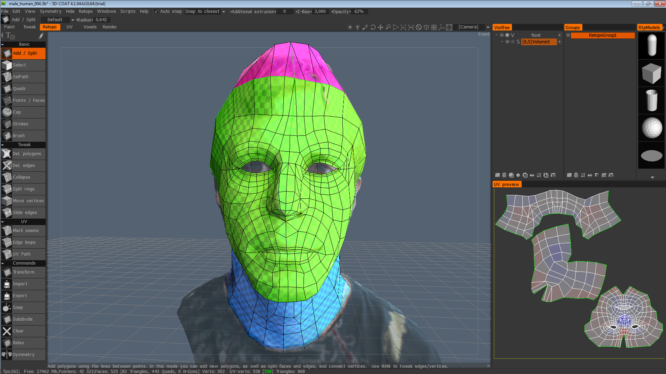Screen dimensions: 666x374
Task: Click the delete volume trash icon in VoxTree
Action: tap(504, 175)
